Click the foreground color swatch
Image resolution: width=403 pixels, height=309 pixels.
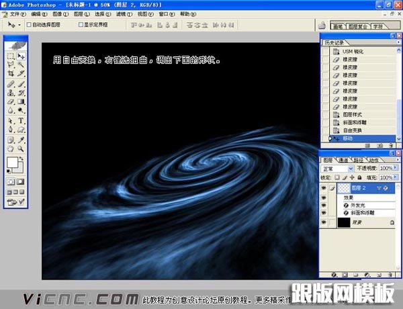point(12,162)
